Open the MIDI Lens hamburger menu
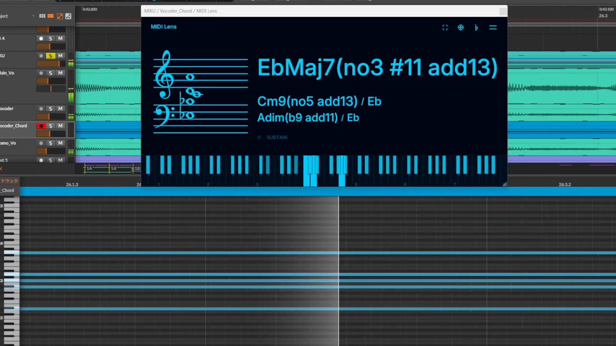This screenshot has height=346, width=616. (493, 27)
